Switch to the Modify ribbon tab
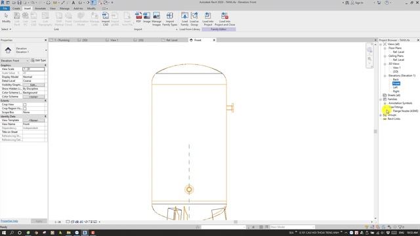The height and width of the screenshot is (236, 420). pyautogui.click(x=91, y=9)
